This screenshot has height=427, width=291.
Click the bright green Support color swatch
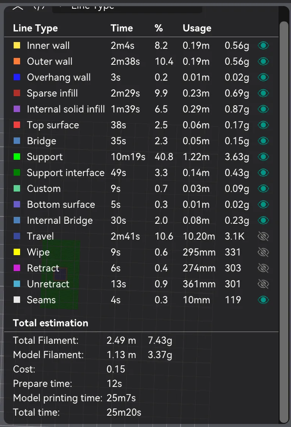click(x=17, y=157)
